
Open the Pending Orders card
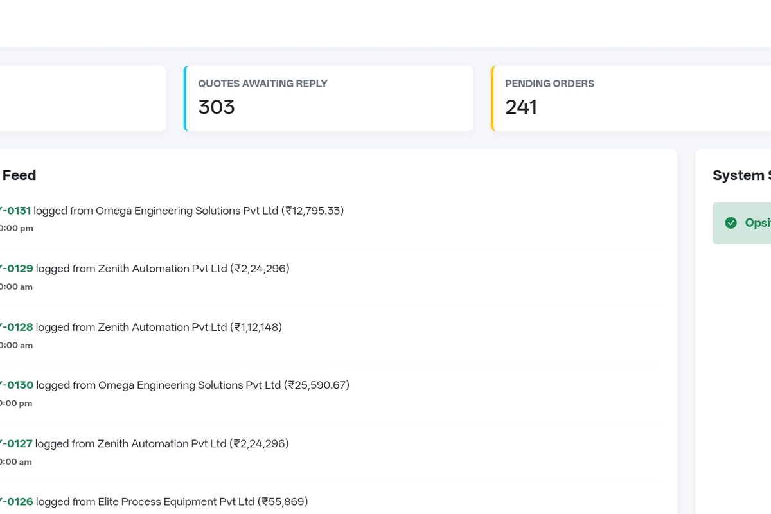click(x=631, y=98)
